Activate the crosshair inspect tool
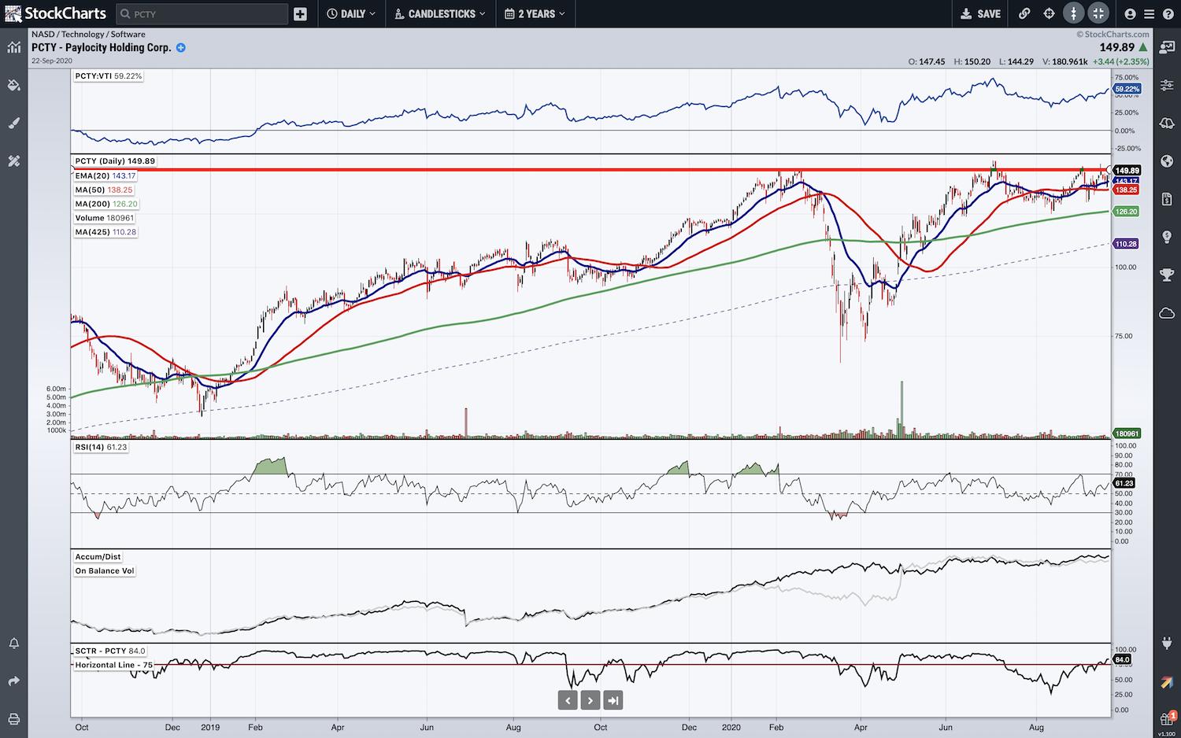This screenshot has width=1181, height=738. (1049, 13)
